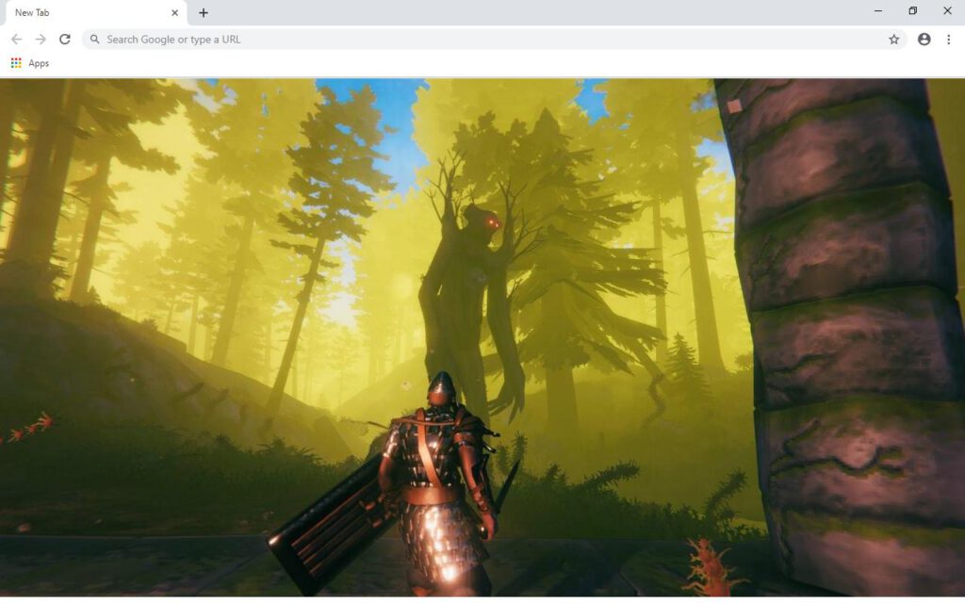Viewport: 965px width, 603px height.
Task: Bookmark this tab with the star icon
Action: [x=893, y=40]
